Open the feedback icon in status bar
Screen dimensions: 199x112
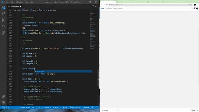(92, 107)
